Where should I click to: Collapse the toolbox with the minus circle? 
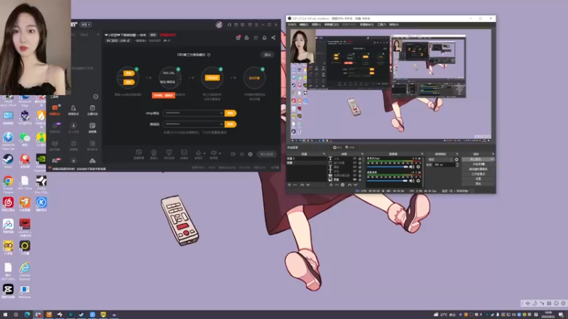click(96, 96)
